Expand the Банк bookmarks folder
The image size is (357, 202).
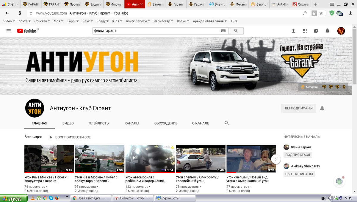click(x=87, y=21)
